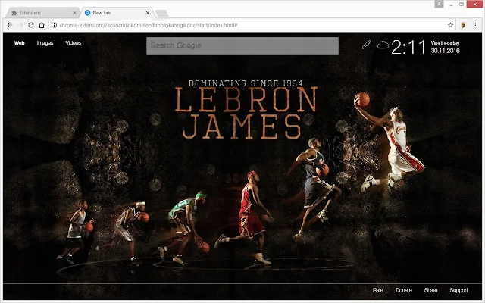Image resolution: width=485 pixels, height=303 pixels.
Task: Click the site info icon in address bar
Action: pyautogui.click(x=54, y=25)
